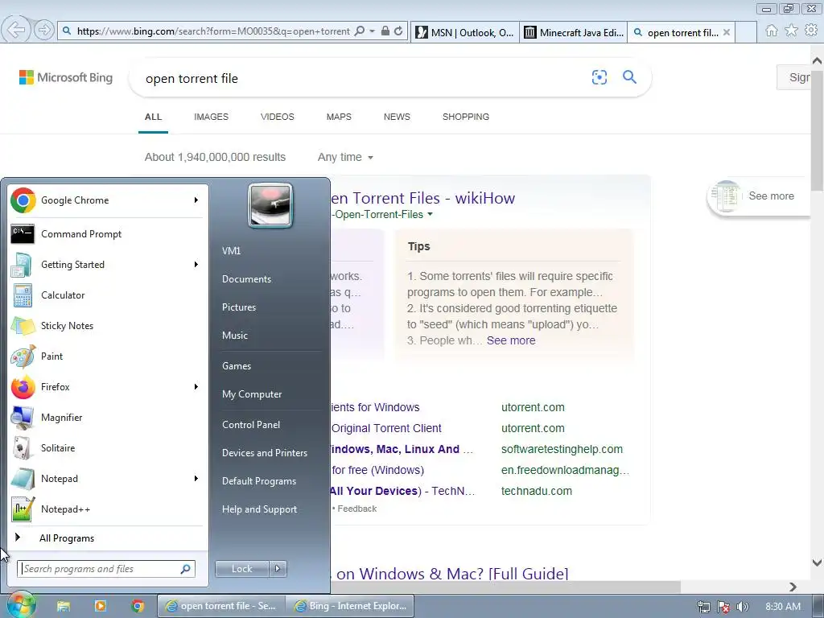Switch to MSN Outlook browser tab

465,32
